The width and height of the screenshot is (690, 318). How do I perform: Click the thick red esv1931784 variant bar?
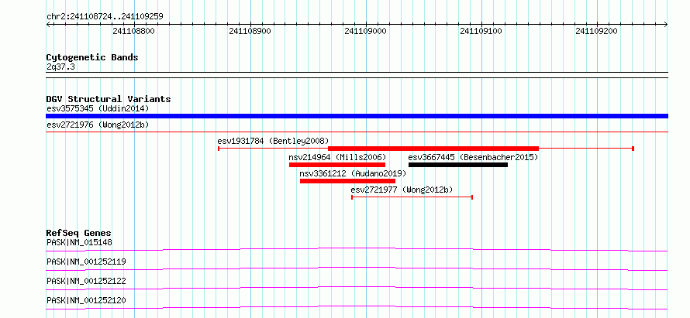(433, 149)
